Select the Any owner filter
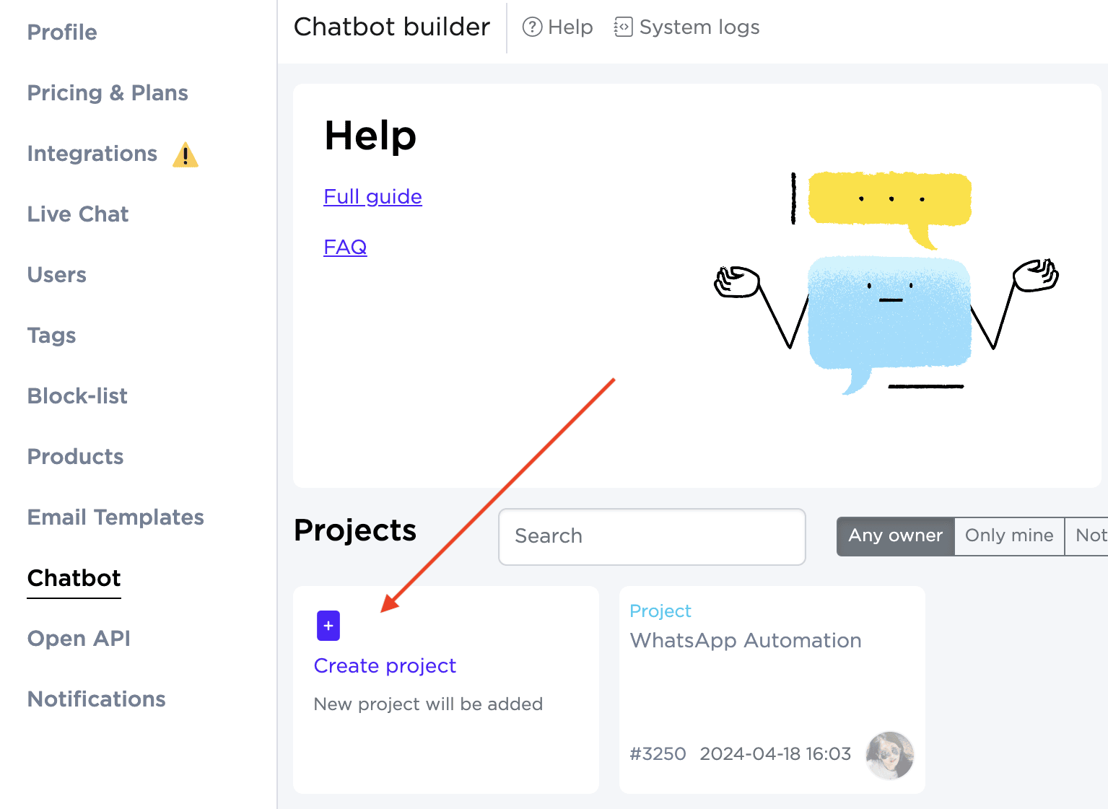The image size is (1108, 809). 895,535
